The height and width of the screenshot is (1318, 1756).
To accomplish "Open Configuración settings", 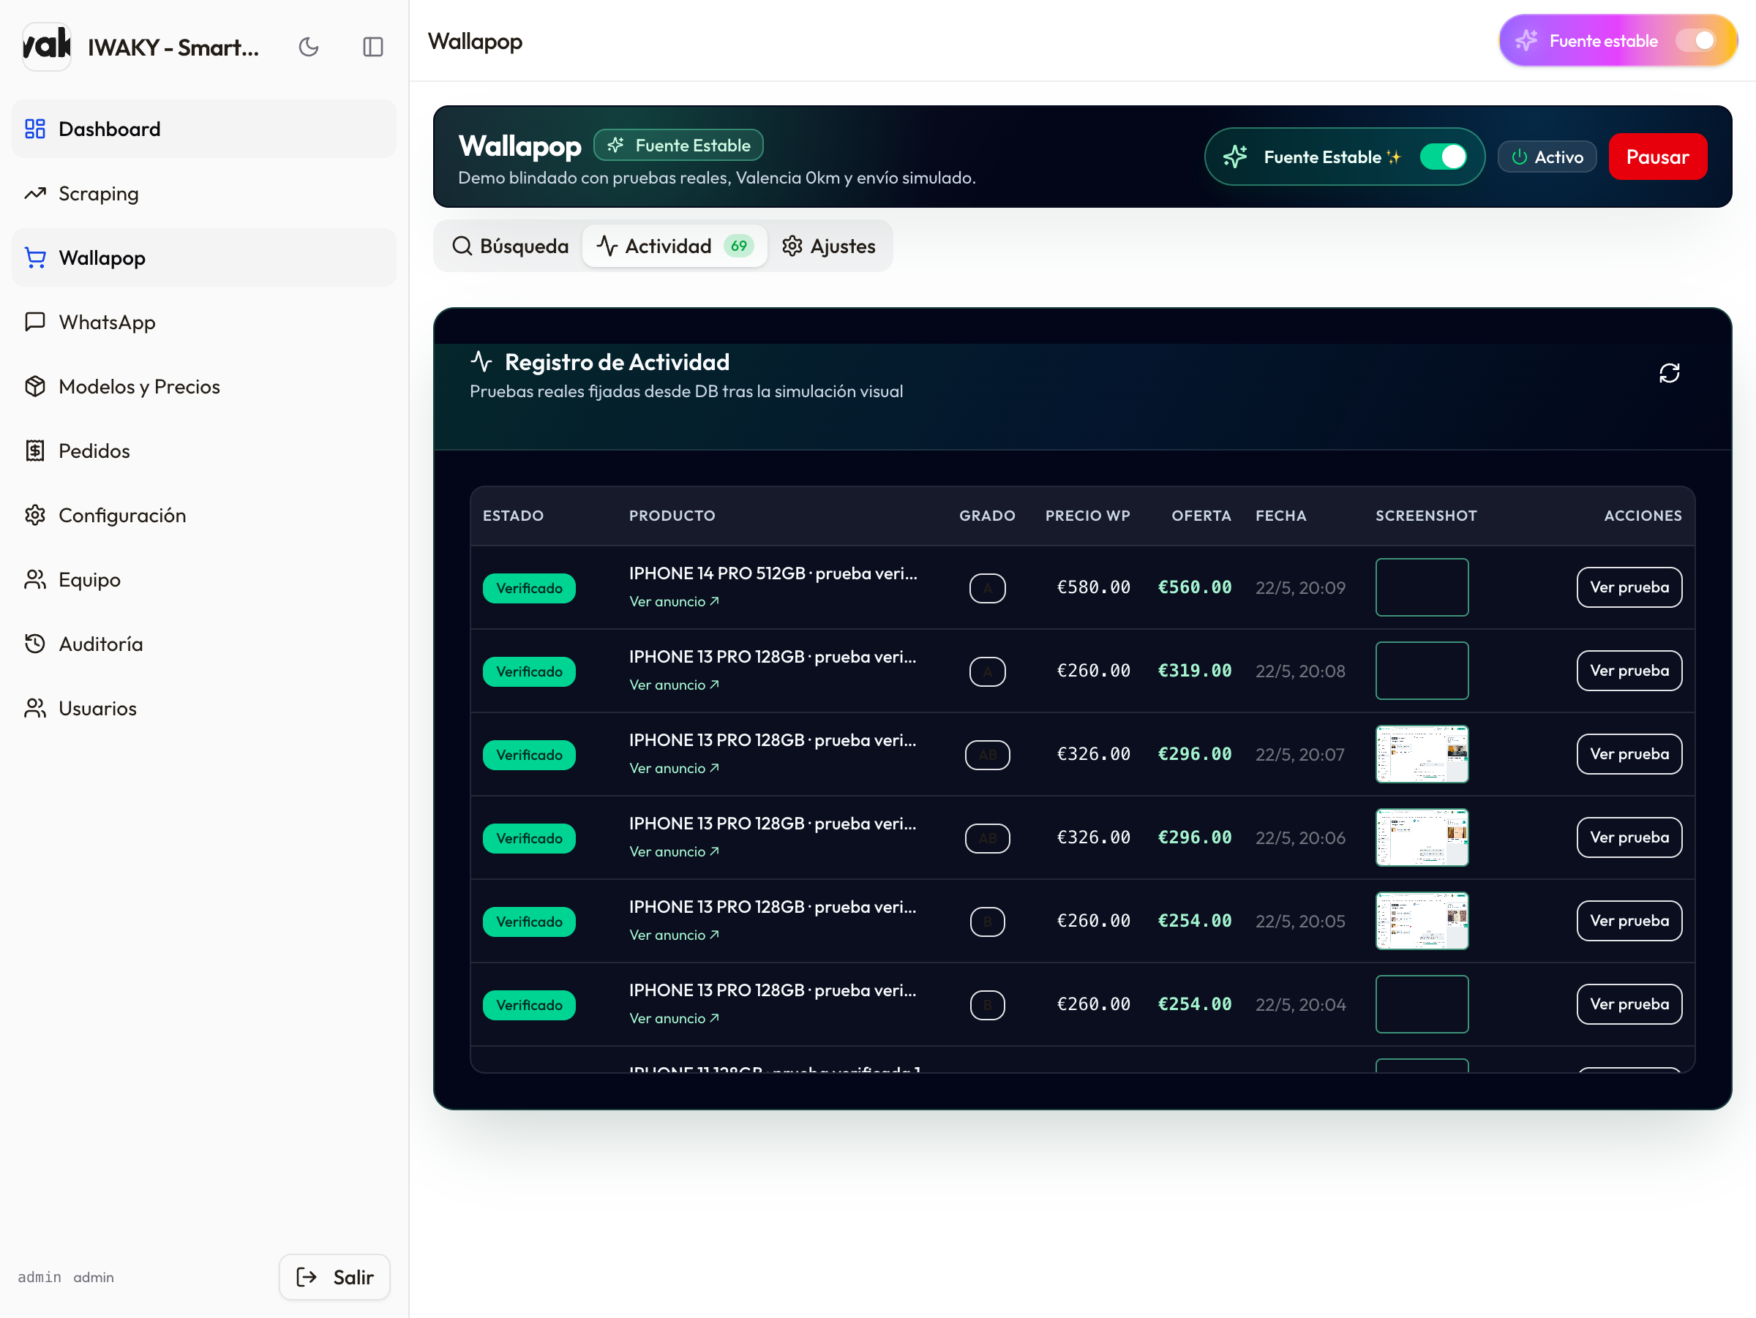I will click(204, 514).
